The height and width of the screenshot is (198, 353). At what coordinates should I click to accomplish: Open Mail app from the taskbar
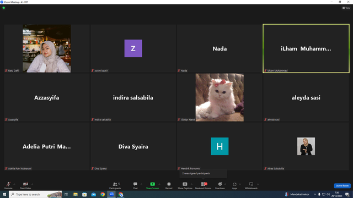tap(93, 194)
